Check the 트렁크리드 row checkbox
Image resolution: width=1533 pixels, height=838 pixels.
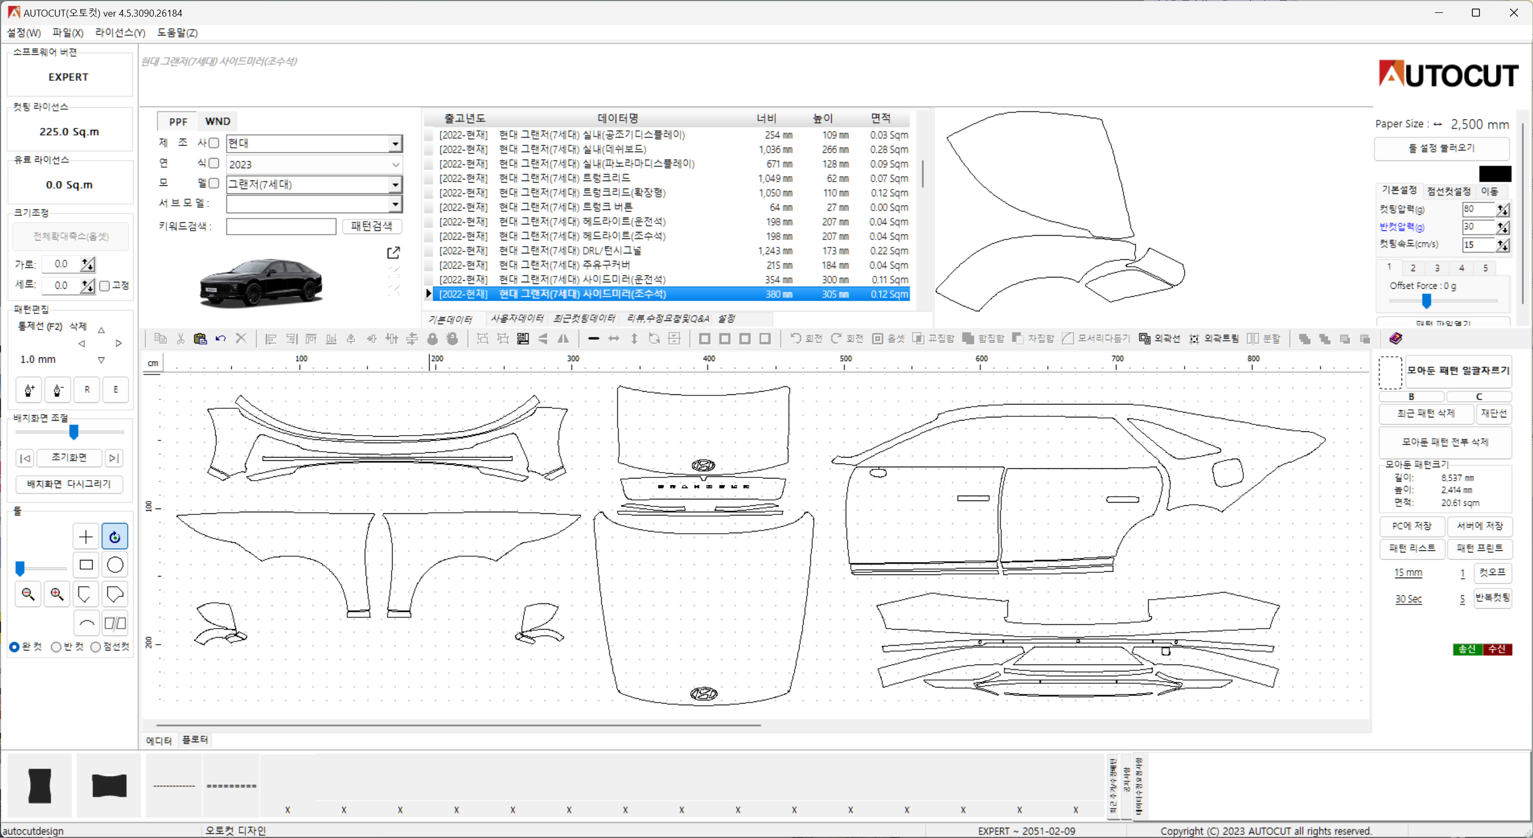[428, 178]
